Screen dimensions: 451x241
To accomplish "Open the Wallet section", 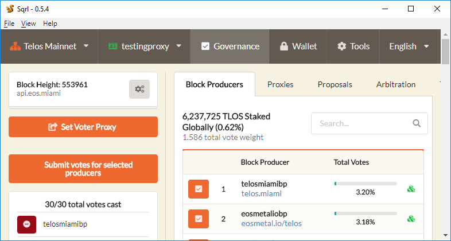I will click(298, 46).
